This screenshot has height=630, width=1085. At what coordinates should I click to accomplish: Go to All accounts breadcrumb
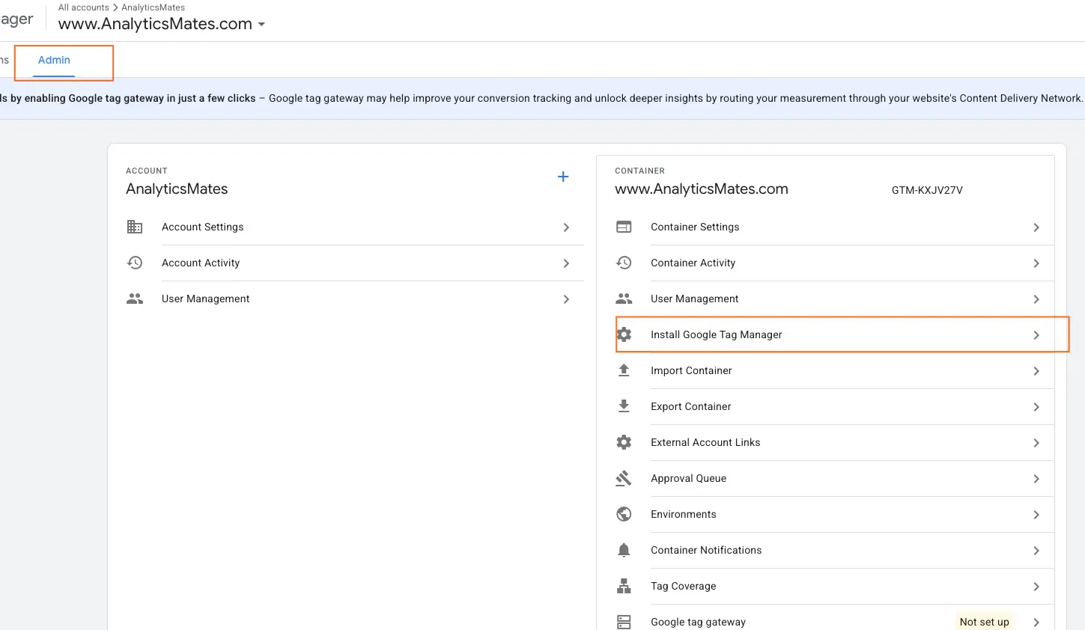click(84, 7)
